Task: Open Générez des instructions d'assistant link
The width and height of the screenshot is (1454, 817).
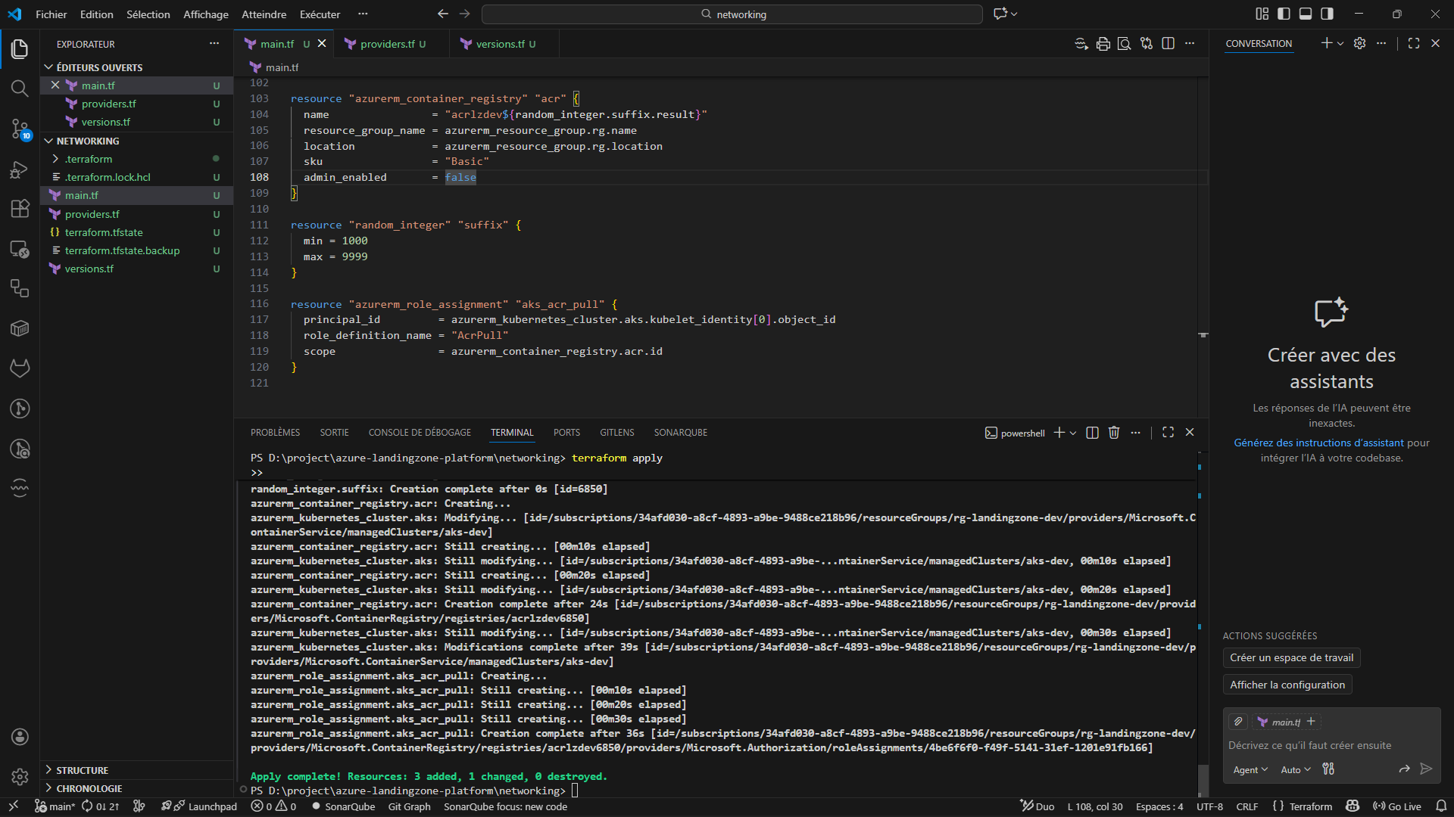Action: (x=1318, y=443)
